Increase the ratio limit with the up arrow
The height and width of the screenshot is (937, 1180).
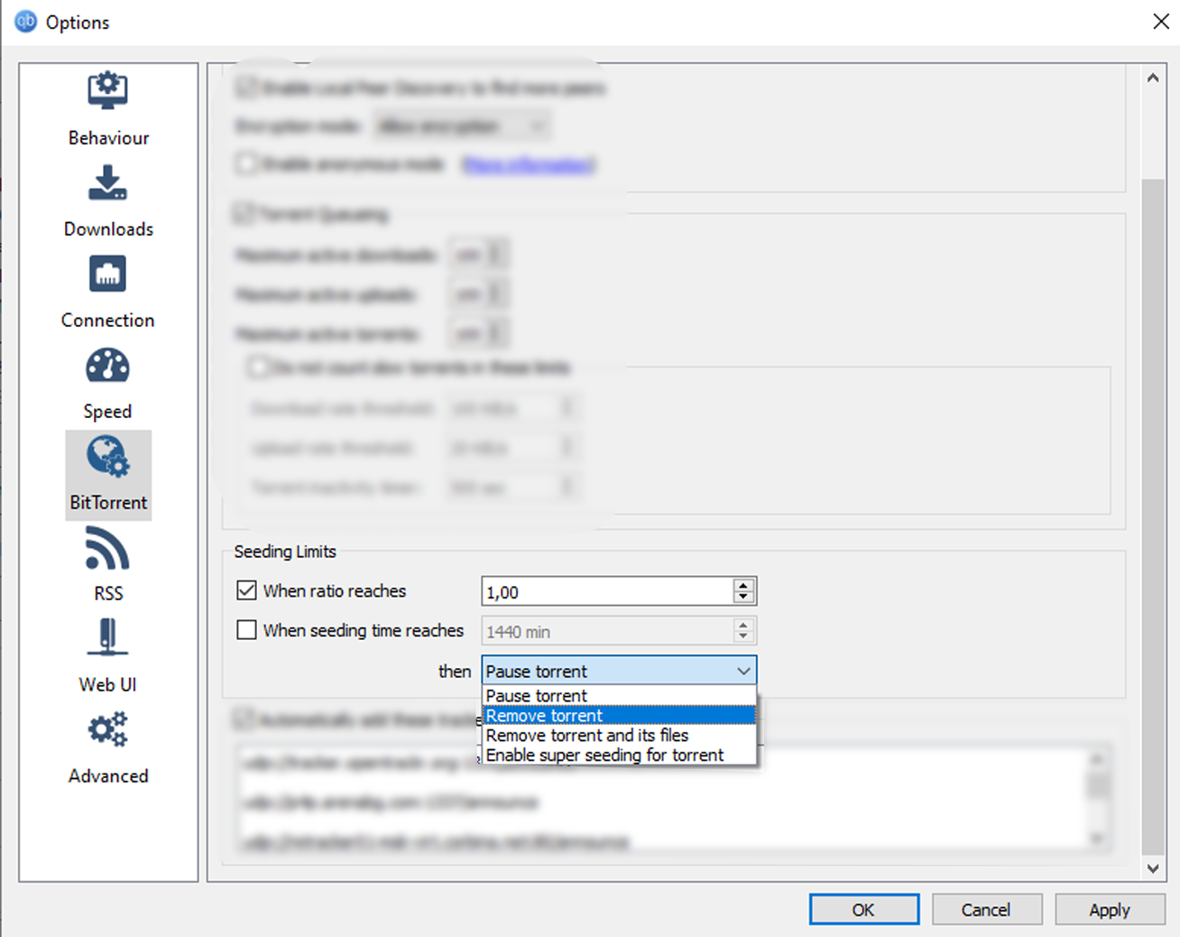pyautogui.click(x=743, y=585)
